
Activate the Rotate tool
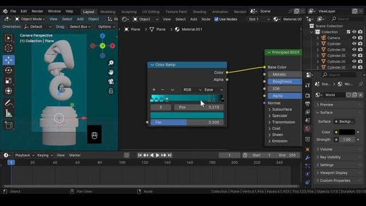click(x=9, y=70)
